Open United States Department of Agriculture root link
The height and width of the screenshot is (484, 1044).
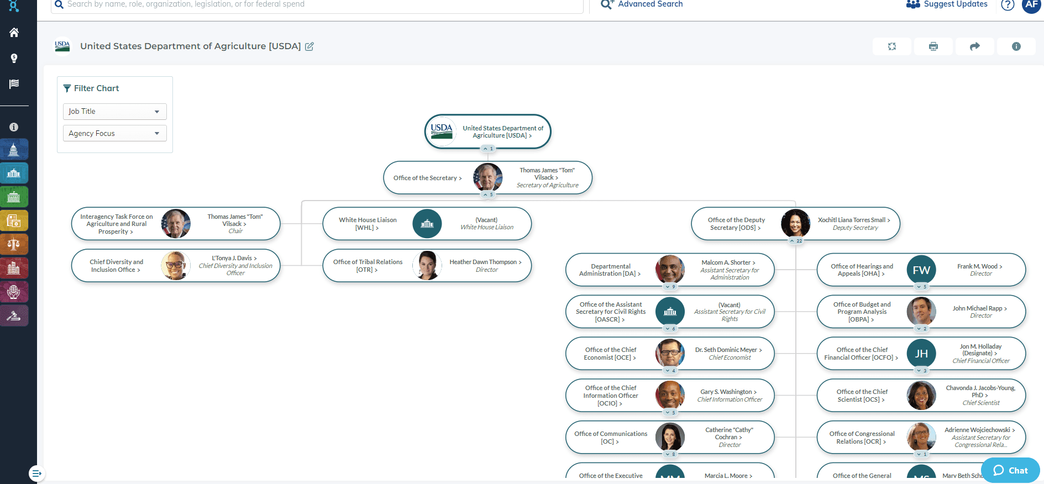point(503,131)
